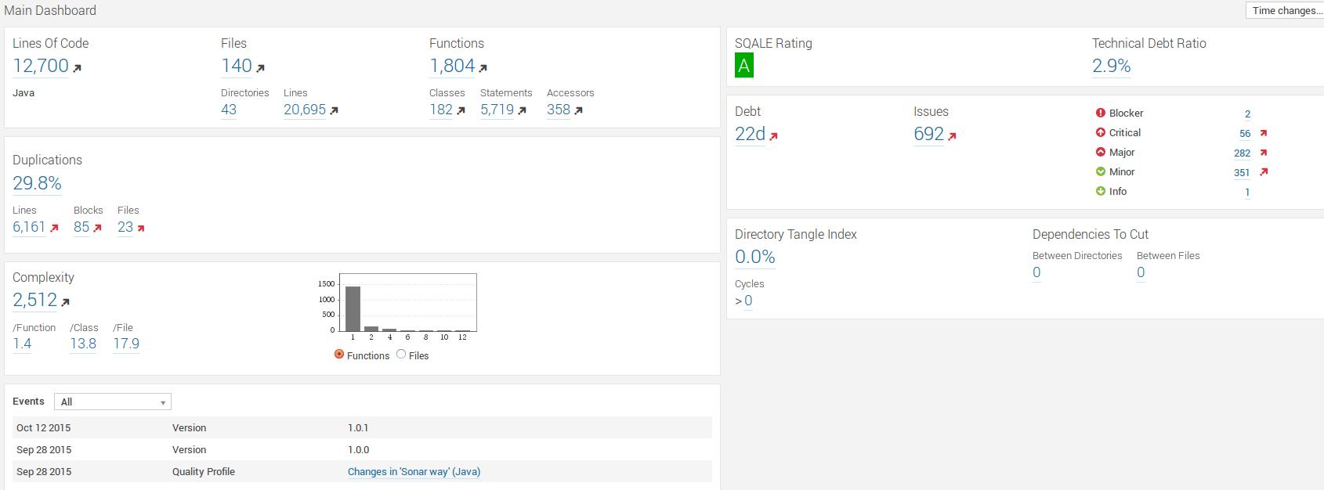Click the tallest bar in complexity chart
Screen dimensions: 1324x490
click(x=353, y=308)
